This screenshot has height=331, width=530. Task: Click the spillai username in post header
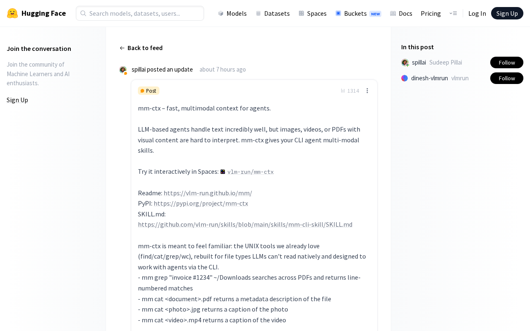(x=139, y=70)
